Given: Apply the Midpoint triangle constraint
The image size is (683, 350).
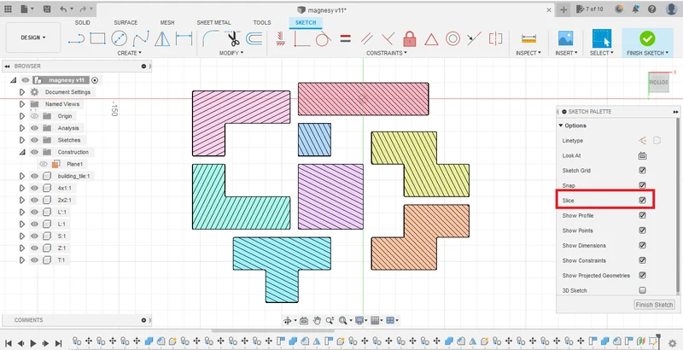Looking at the screenshot, I should 431,39.
